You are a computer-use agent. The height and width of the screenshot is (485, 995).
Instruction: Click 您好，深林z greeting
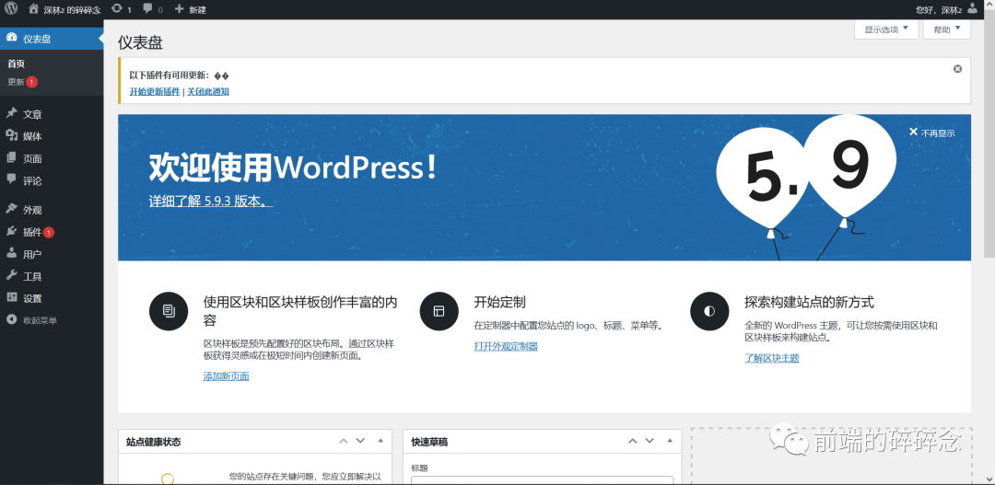click(939, 9)
